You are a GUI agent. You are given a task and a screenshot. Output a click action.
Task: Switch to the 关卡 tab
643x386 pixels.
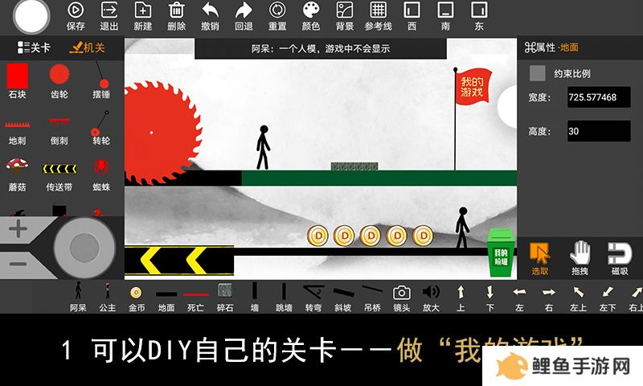click(x=34, y=47)
